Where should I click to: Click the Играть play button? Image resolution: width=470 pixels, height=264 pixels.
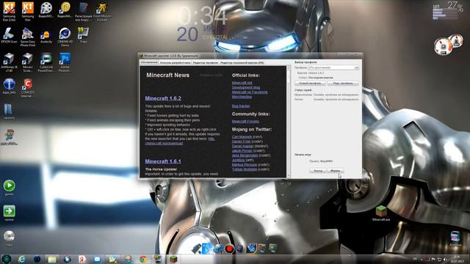click(x=335, y=171)
